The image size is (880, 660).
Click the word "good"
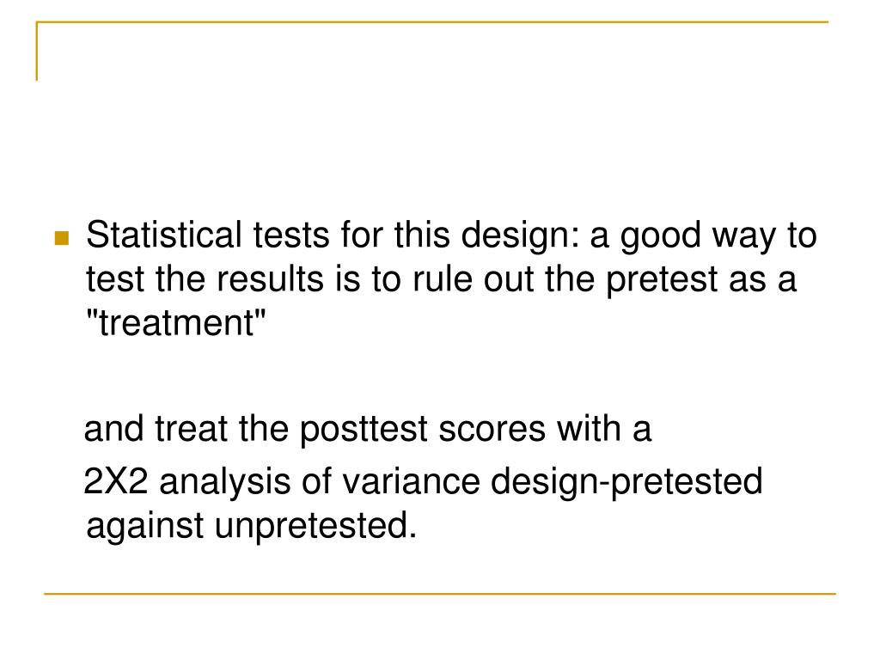coord(661,236)
